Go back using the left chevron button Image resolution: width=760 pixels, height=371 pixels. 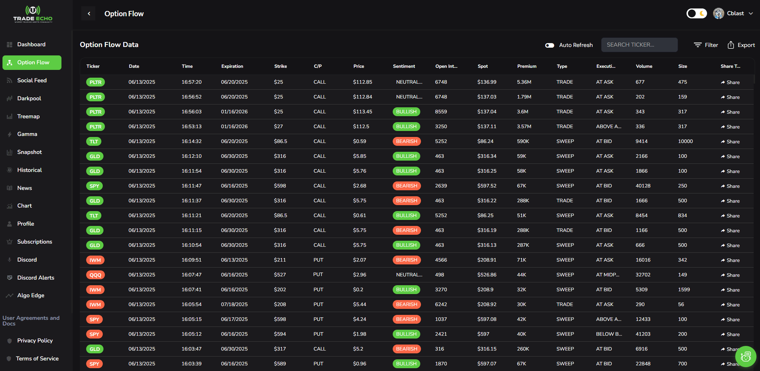(x=89, y=14)
